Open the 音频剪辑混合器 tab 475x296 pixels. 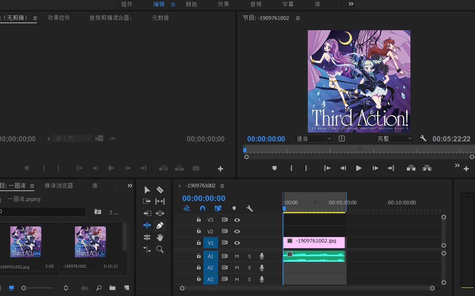[x=110, y=18]
